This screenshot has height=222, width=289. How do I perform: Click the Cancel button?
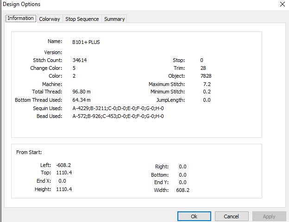coord(232,216)
